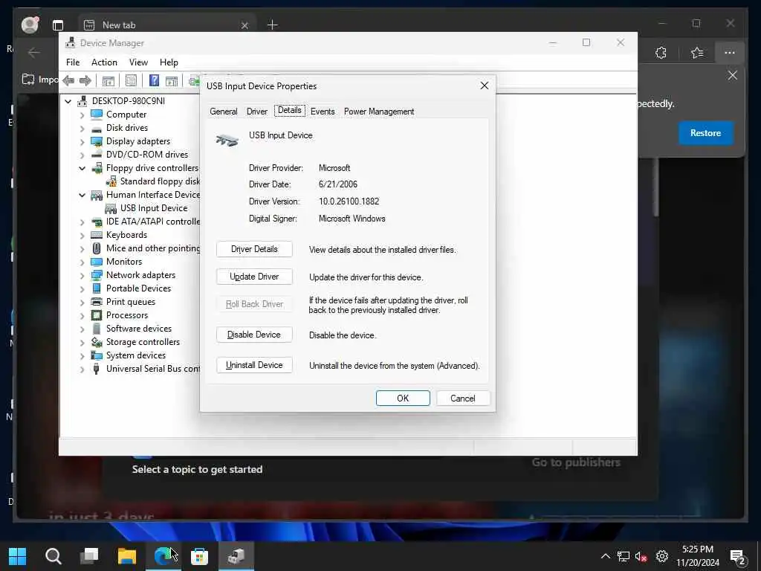The height and width of the screenshot is (571, 761).
Task: Expand the Keyboards node
Action: click(x=82, y=236)
